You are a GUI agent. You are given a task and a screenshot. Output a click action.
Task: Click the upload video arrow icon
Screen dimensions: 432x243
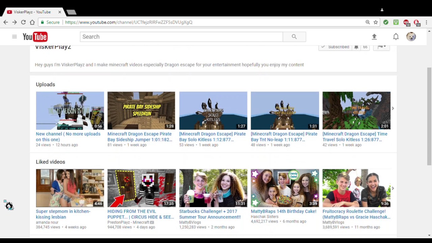tap(374, 37)
